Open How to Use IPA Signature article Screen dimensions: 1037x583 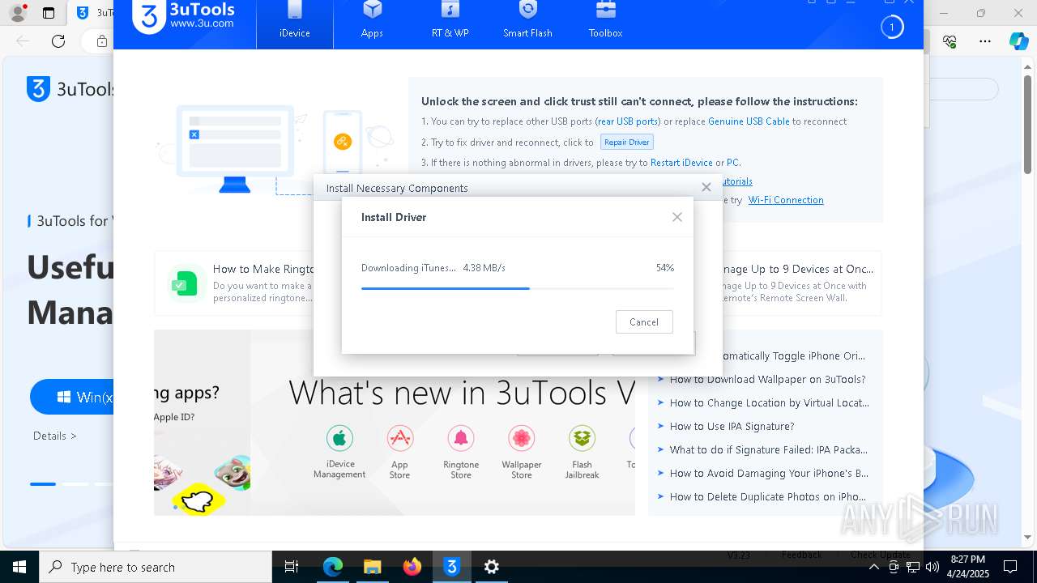click(x=732, y=426)
